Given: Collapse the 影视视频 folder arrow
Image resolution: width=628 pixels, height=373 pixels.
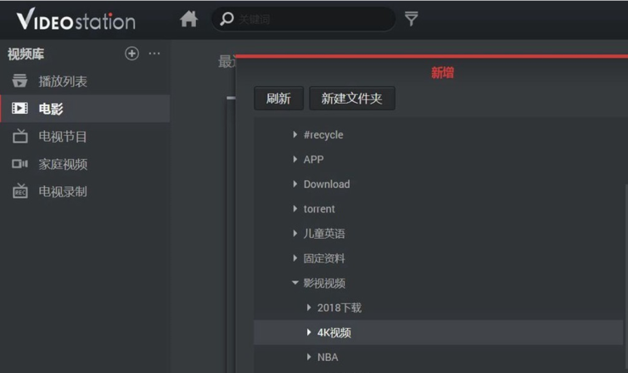Looking at the screenshot, I should pos(294,283).
